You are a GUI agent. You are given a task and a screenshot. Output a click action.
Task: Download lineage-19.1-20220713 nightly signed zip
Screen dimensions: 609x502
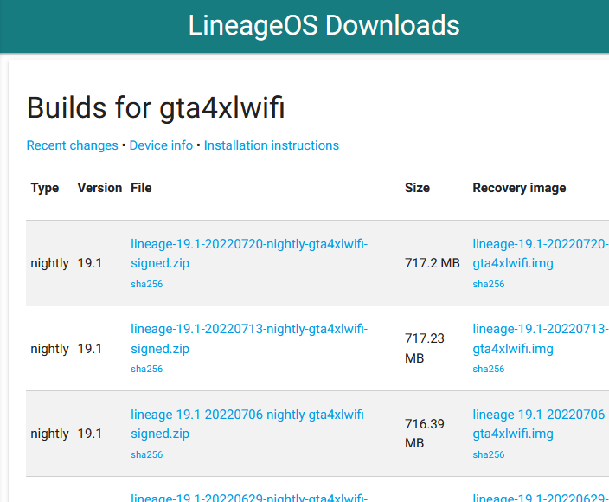249,338
